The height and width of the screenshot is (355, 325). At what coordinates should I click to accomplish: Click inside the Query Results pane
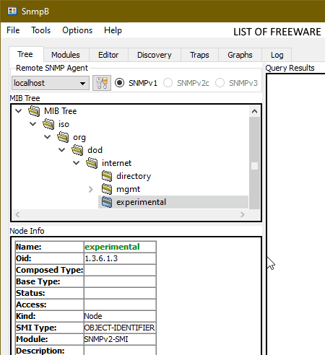296,214
